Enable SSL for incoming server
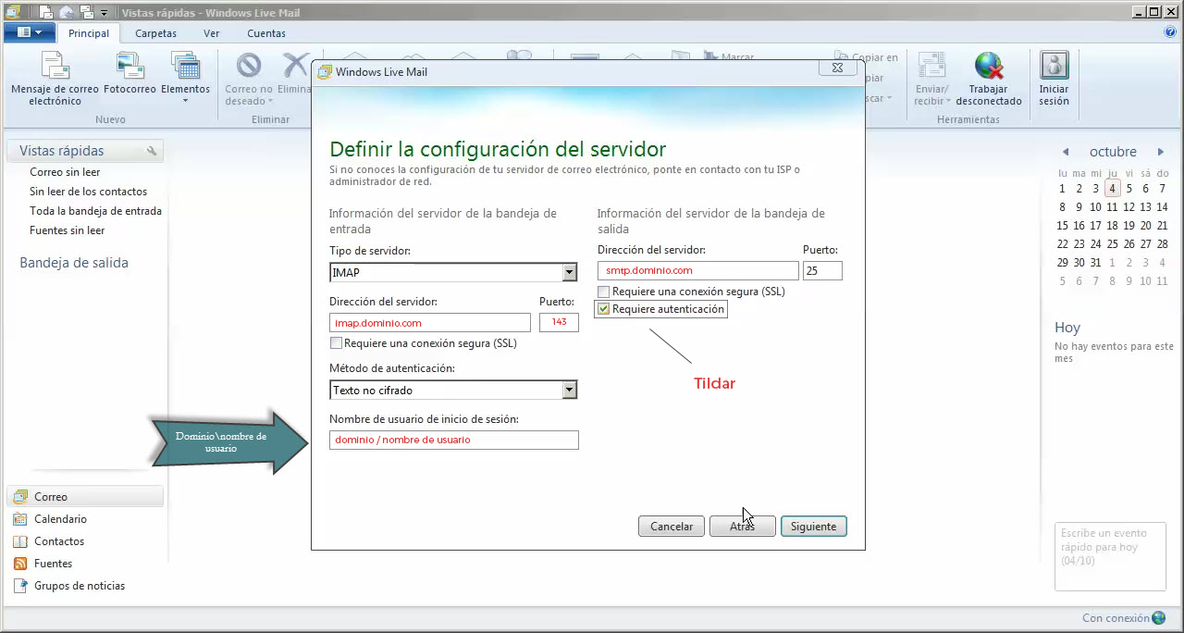 tap(336, 343)
